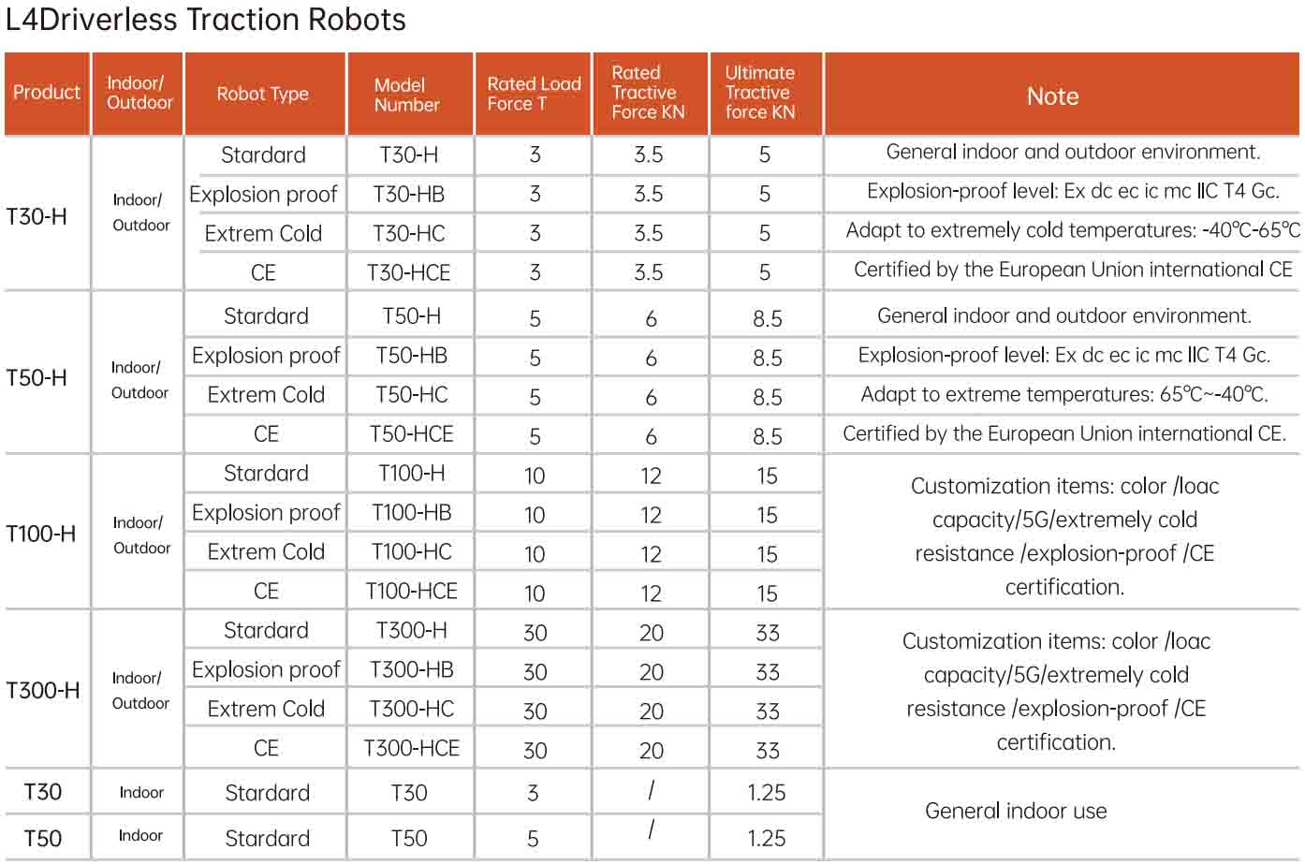
Task: Select the T30-HB model number cell
Action: [x=409, y=195]
